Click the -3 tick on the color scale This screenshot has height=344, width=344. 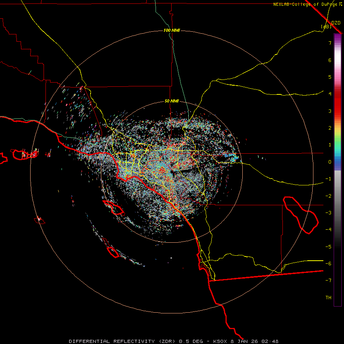tap(328, 213)
